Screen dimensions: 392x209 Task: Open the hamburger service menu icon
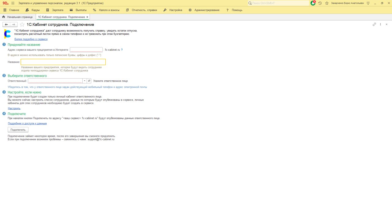(13, 3)
